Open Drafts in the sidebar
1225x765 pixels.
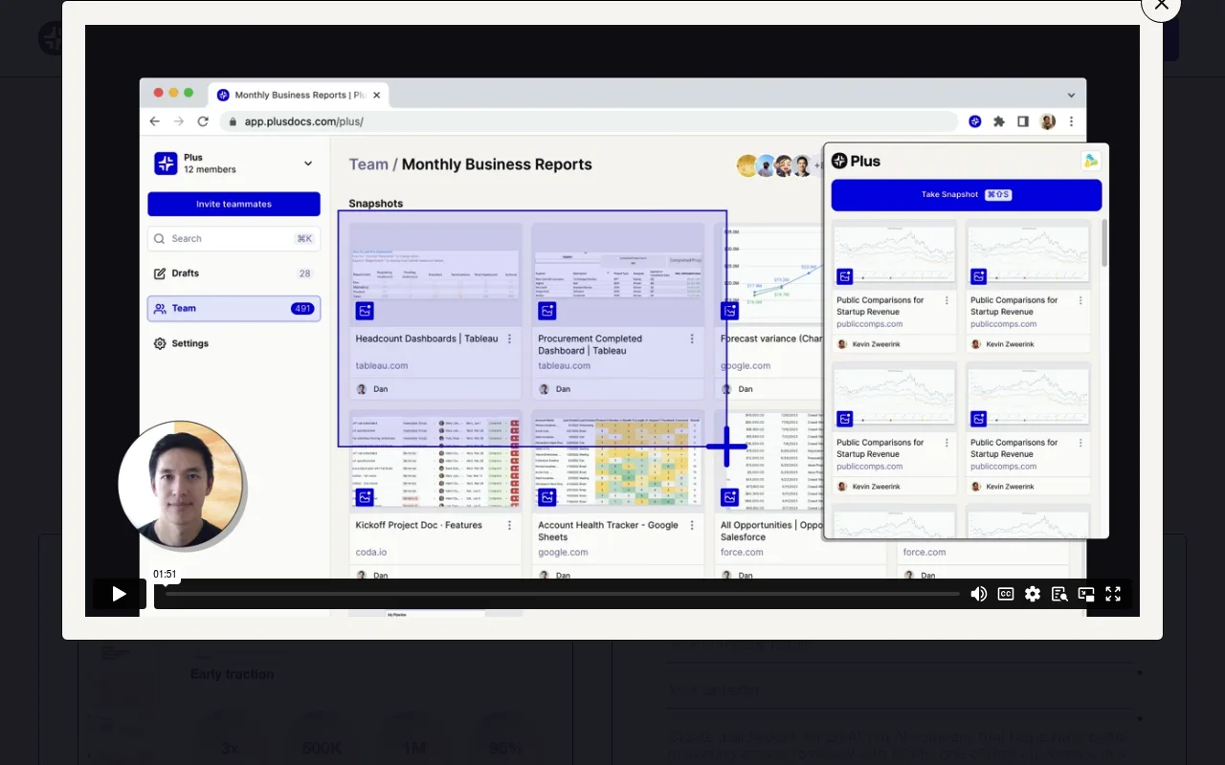234,273
